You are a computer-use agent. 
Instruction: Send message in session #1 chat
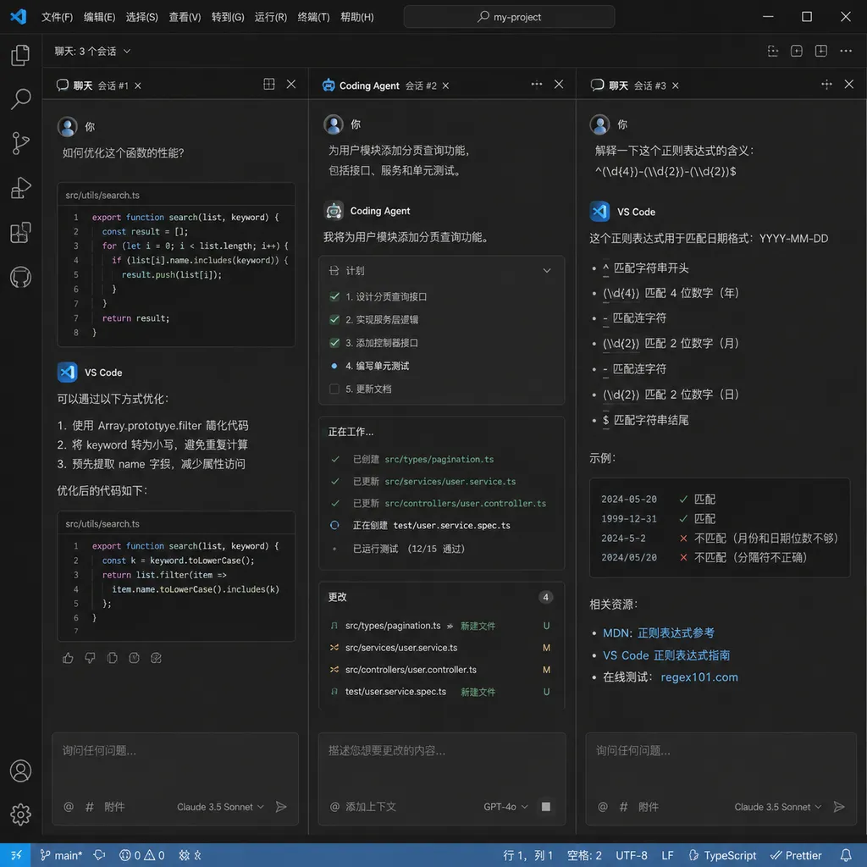click(x=281, y=807)
